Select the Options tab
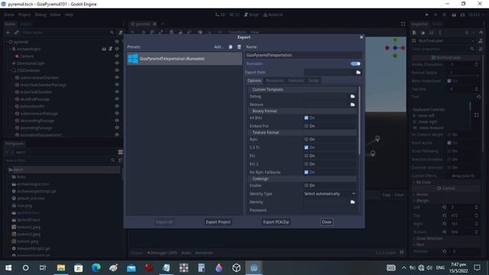Viewport: 489px width, 275px height. click(x=254, y=81)
